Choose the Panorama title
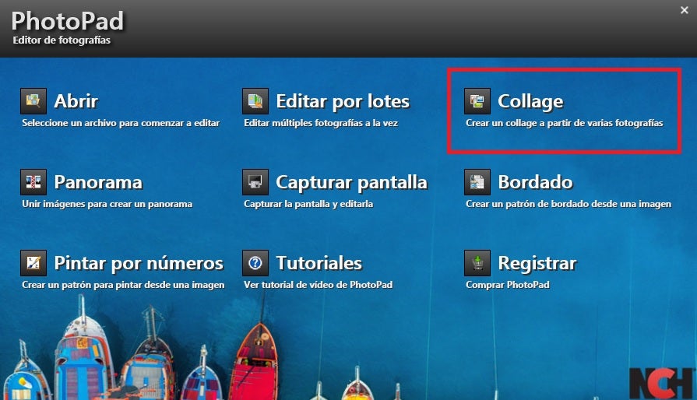The image size is (697, 400). pyautogui.click(x=98, y=182)
